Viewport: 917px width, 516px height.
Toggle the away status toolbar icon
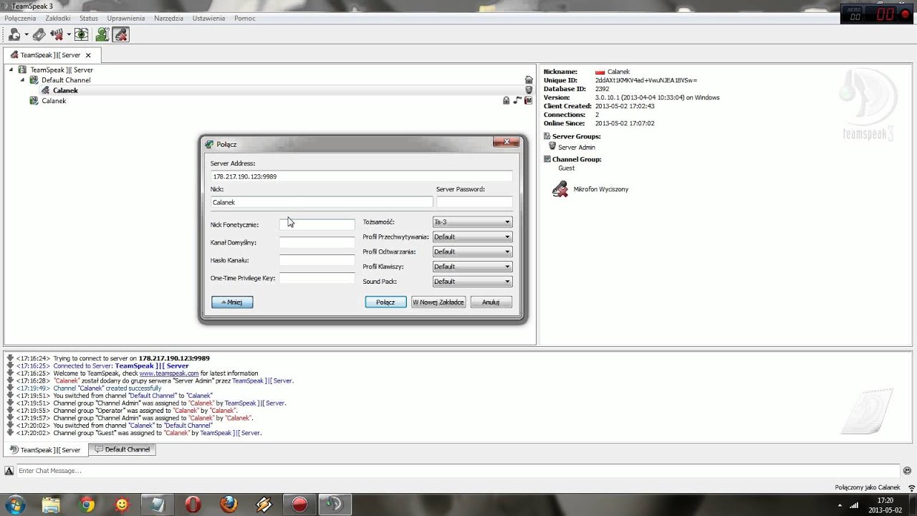click(x=57, y=34)
